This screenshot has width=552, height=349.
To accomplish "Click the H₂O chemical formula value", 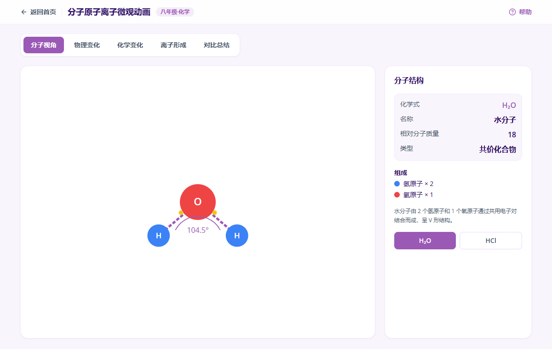I will tap(509, 106).
